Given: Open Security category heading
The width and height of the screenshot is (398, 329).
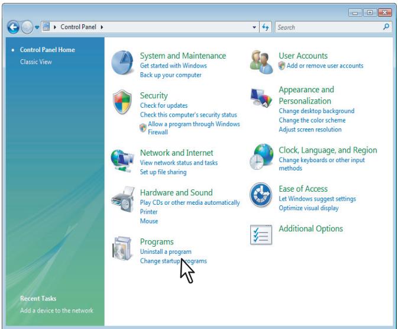Looking at the screenshot, I should pyautogui.click(x=154, y=95).
